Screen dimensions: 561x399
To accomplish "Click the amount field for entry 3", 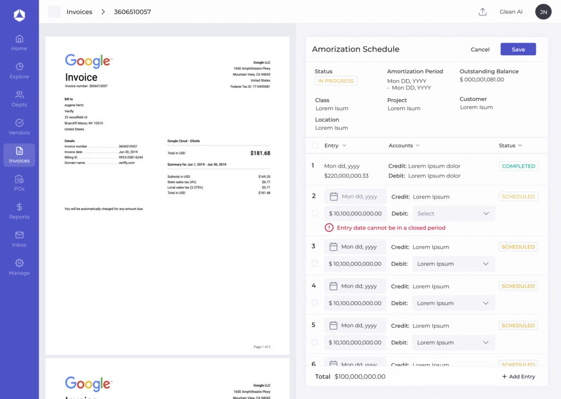I will 355,264.
